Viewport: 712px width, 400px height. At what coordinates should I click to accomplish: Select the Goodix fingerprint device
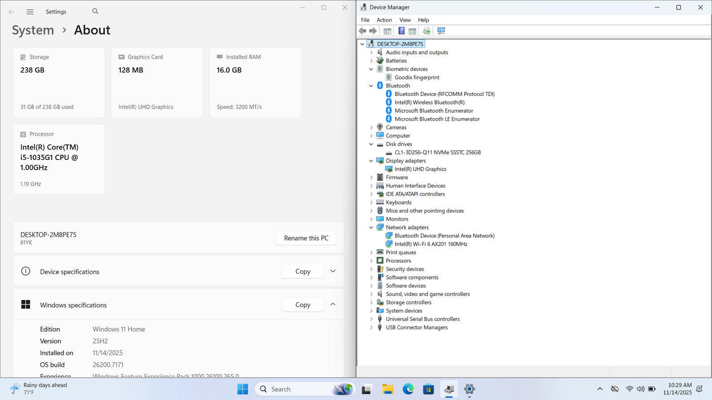pos(417,77)
